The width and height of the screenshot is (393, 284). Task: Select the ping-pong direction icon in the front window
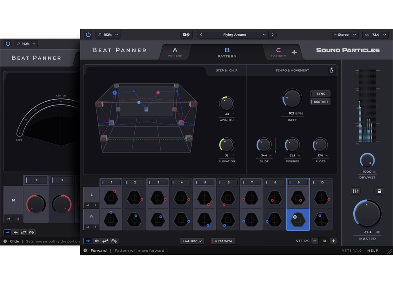click(105, 241)
